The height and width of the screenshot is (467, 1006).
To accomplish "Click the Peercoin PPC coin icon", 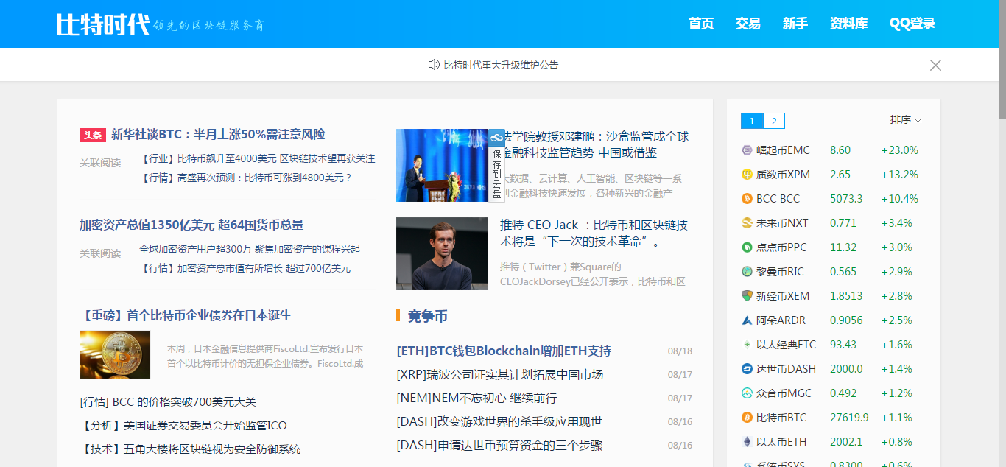I will 747,247.
